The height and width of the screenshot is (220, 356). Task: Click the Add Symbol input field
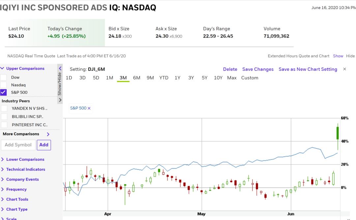(x=18, y=145)
